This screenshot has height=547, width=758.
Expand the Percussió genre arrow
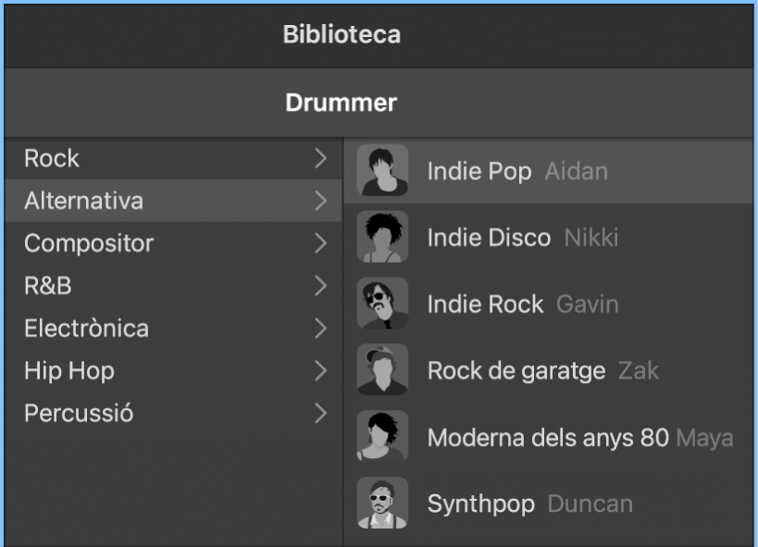click(323, 414)
